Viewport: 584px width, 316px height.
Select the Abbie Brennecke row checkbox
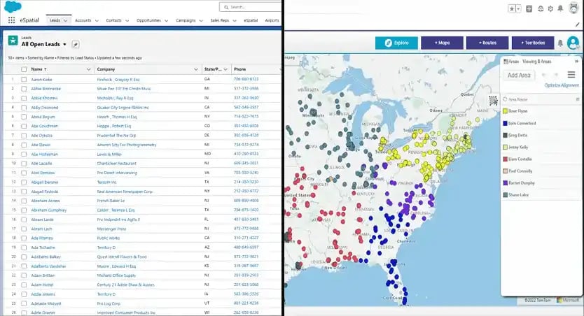pos(24,89)
